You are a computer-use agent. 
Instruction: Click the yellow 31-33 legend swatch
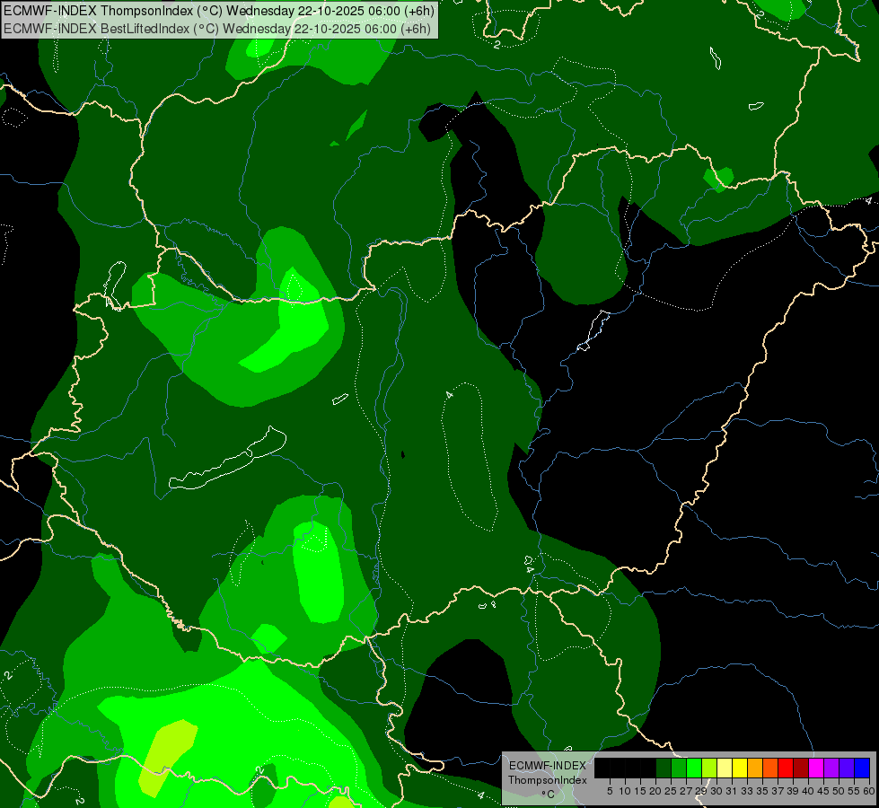click(x=740, y=768)
